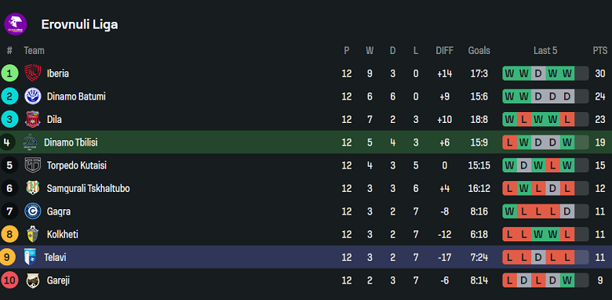The image size is (612, 300).
Task: Click the Last 5 column header
Action: (x=545, y=51)
